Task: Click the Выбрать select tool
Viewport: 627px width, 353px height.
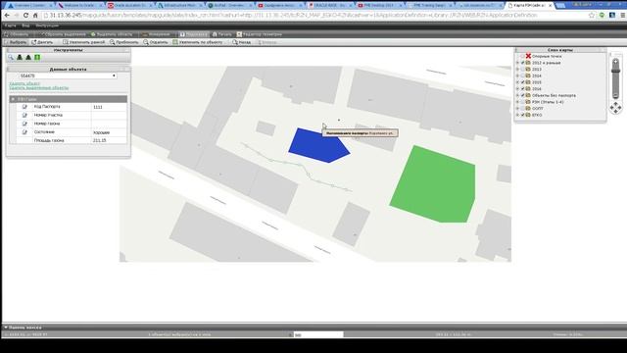Action: [16, 42]
